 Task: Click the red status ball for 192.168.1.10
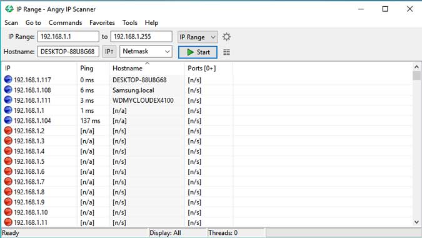8,212
